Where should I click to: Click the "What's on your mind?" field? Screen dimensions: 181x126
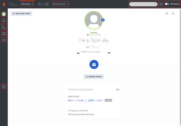(91, 52)
